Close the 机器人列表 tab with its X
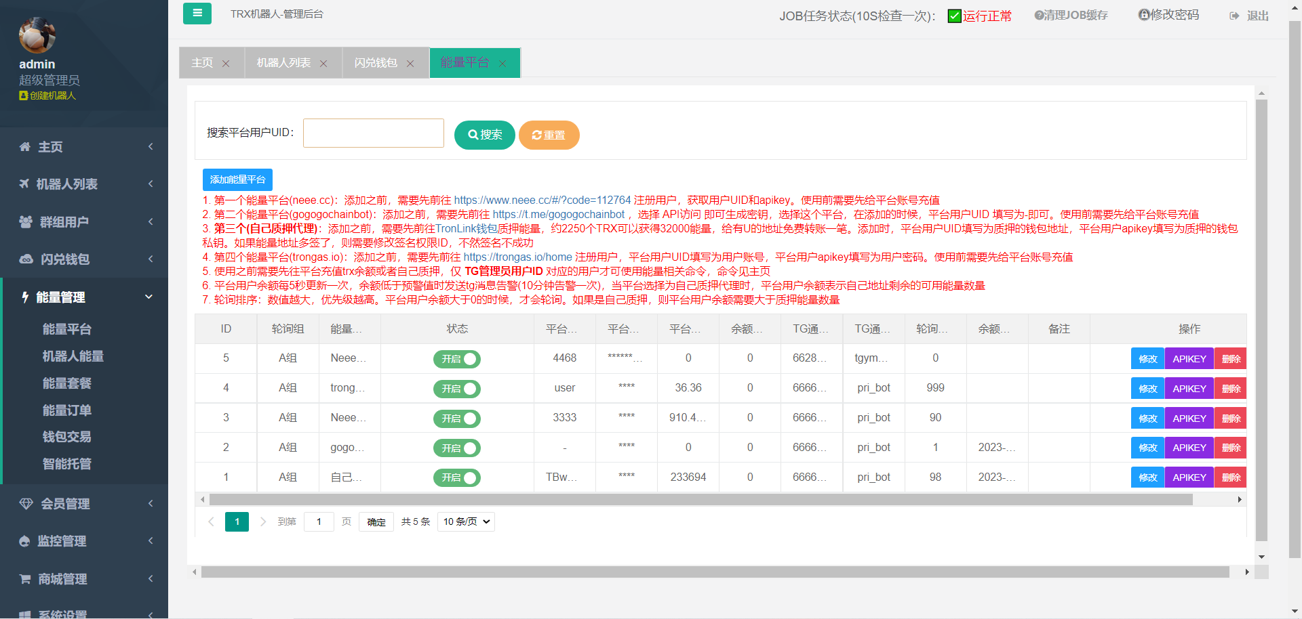The image size is (1302, 619). [323, 64]
